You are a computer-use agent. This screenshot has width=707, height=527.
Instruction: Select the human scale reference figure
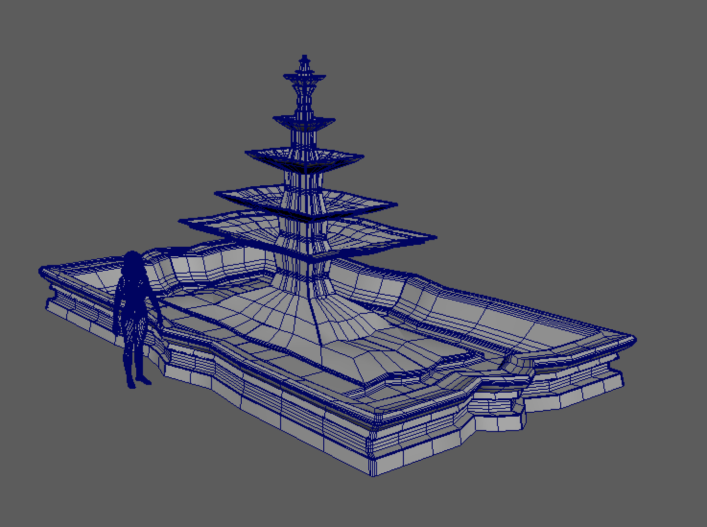pos(134,319)
